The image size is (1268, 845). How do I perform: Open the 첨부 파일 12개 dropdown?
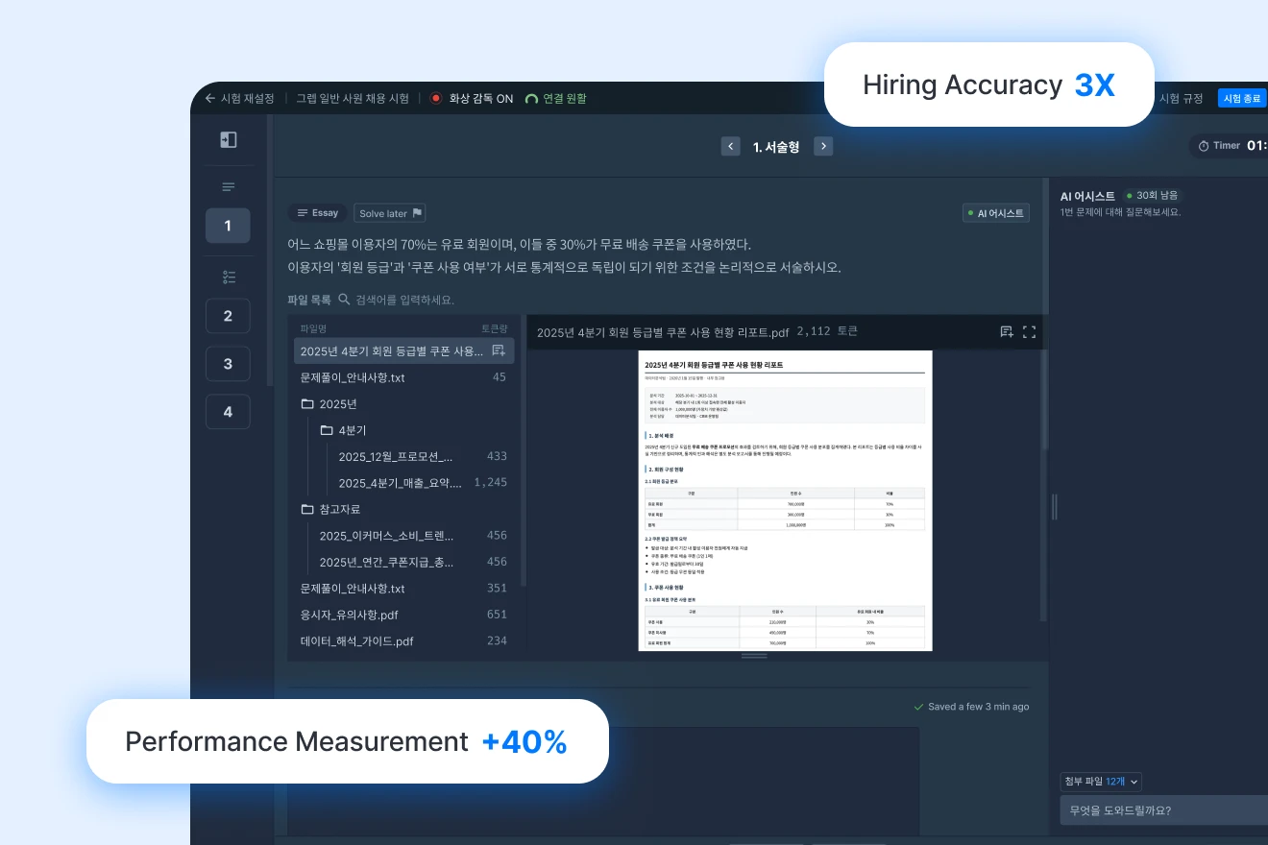tap(1101, 782)
